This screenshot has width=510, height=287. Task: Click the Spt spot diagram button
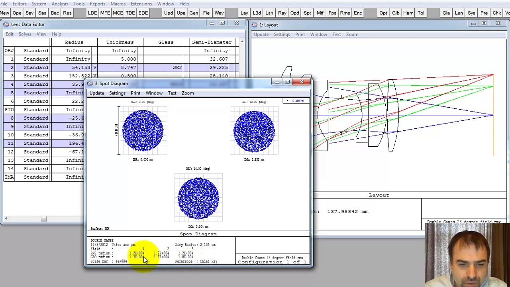307,13
